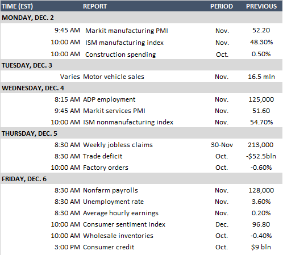The width and height of the screenshot is (283, 255).
Task: Select the Factory orders row
Action: pyautogui.click(x=141, y=168)
